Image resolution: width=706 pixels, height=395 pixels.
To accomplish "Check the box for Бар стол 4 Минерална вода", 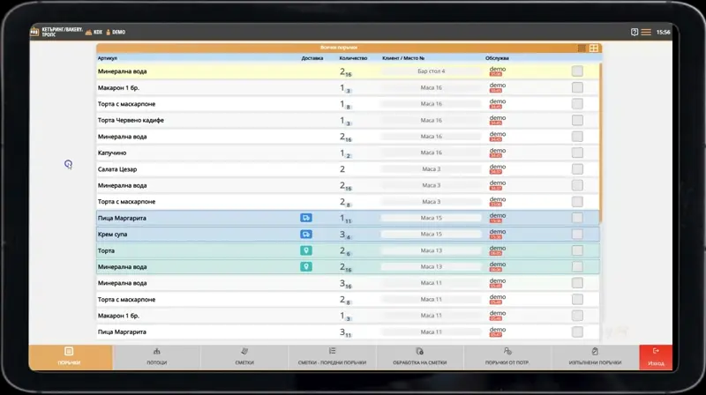I will (x=577, y=71).
